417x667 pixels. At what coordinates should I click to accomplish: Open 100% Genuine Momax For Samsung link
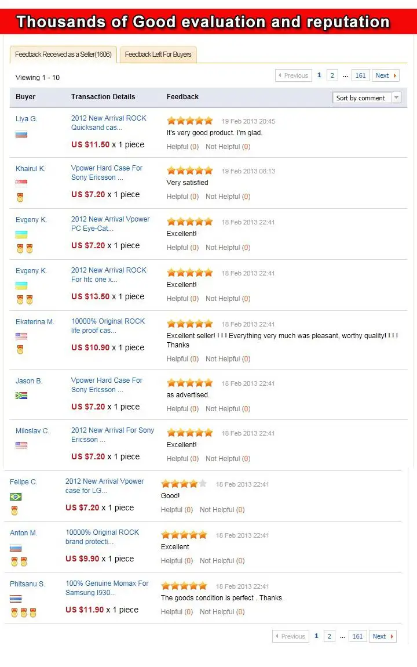(107, 588)
